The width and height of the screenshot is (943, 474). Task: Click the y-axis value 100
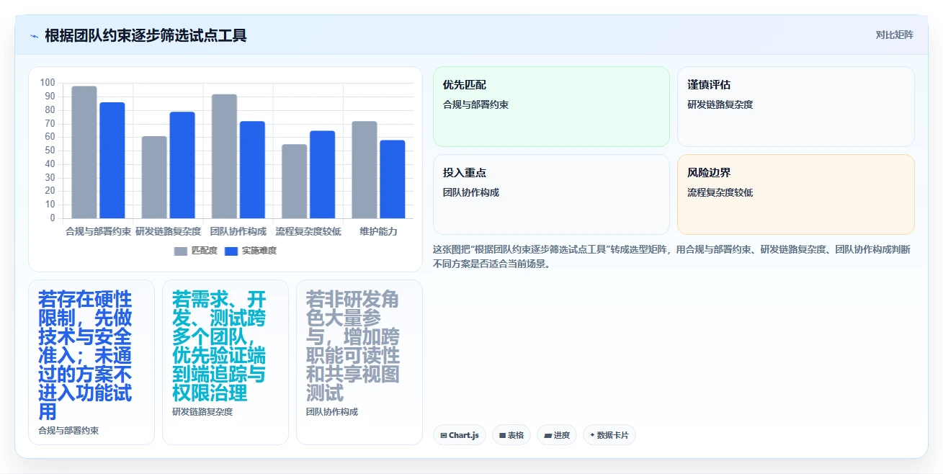[x=48, y=83]
